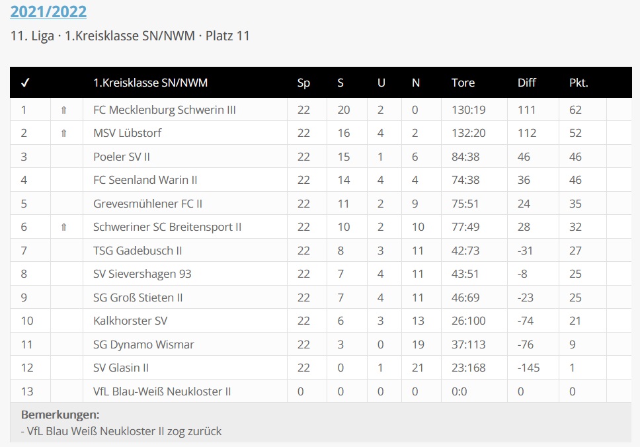Click the Pkt. column header
This screenshot has width=640, height=447.
click(x=579, y=83)
